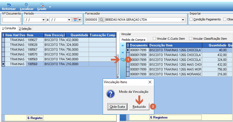
Task: Click the Documento column header
Action: [x=139, y=45]
